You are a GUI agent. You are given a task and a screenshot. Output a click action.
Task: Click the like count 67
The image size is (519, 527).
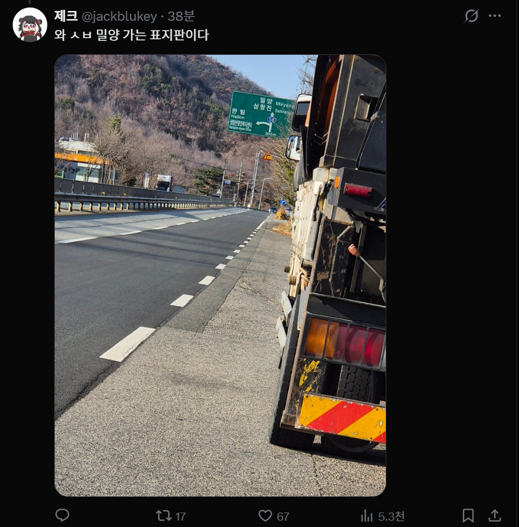coord(283,516)
